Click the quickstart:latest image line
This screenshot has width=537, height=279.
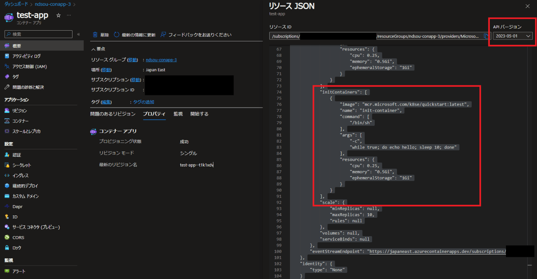click(x=405, y=104)
